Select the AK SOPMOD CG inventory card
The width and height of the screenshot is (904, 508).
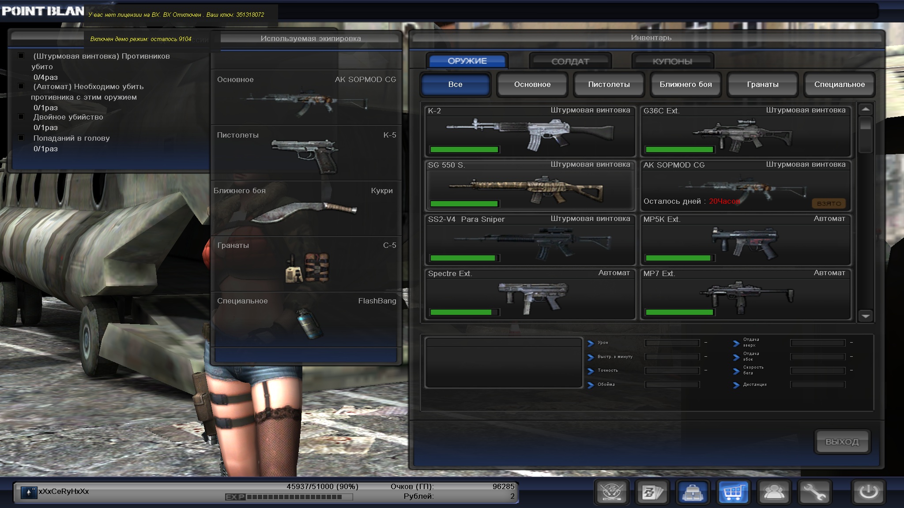(x=746, y=186)
